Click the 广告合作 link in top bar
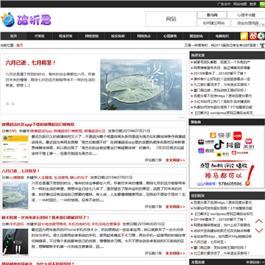Image resolution: width=265 pixels, height=265 pixels. point(224,4)
